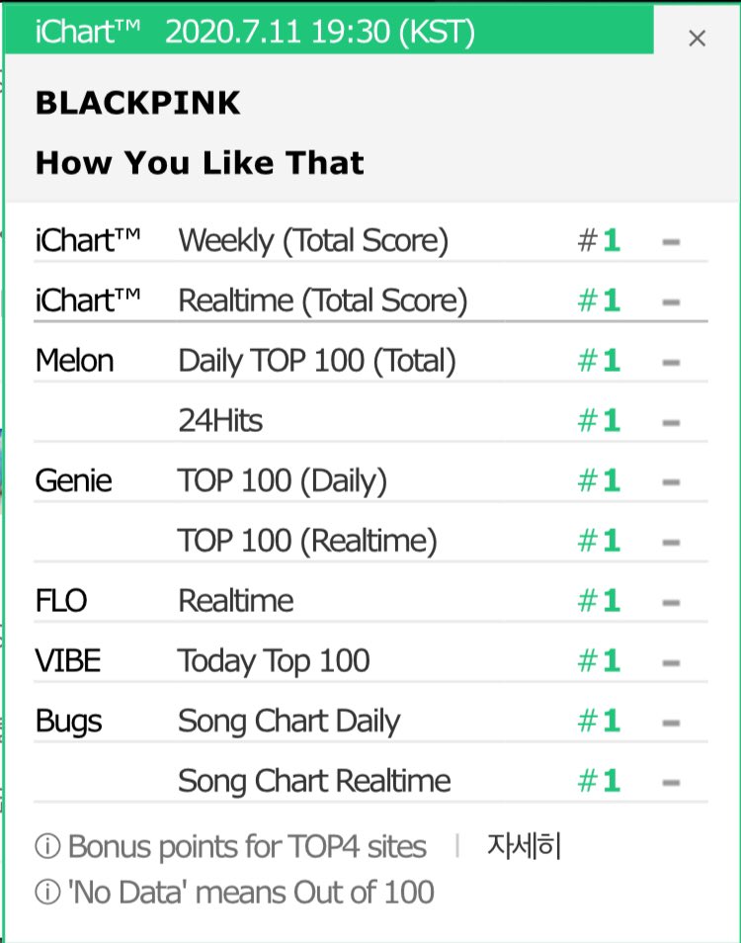741x943 pixels.
Task: Click the bonus points info icon
Action: (46, 847)
